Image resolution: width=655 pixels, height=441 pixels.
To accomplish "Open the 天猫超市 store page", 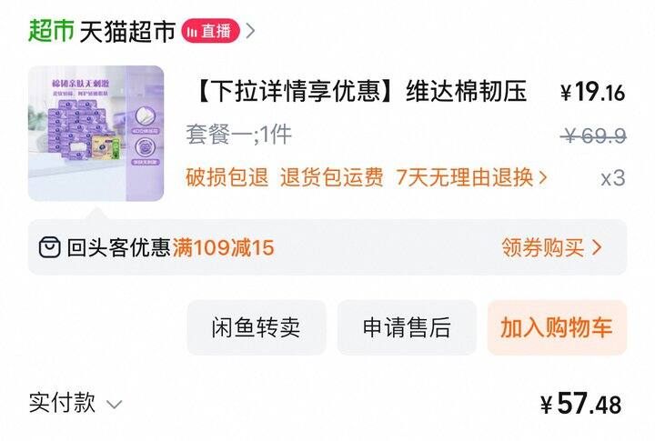I will [127, 31].
